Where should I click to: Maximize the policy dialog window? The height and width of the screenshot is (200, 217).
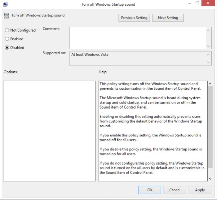pyautogui.click(x=197, y=3)
